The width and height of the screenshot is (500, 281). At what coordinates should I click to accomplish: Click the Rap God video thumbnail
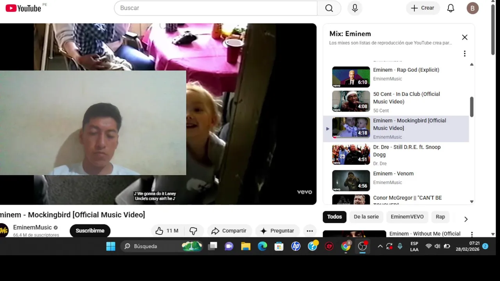(x=351, y=77)
